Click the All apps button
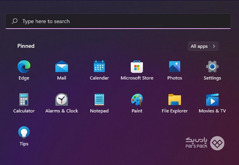The image size is (239, 165). 203,46
